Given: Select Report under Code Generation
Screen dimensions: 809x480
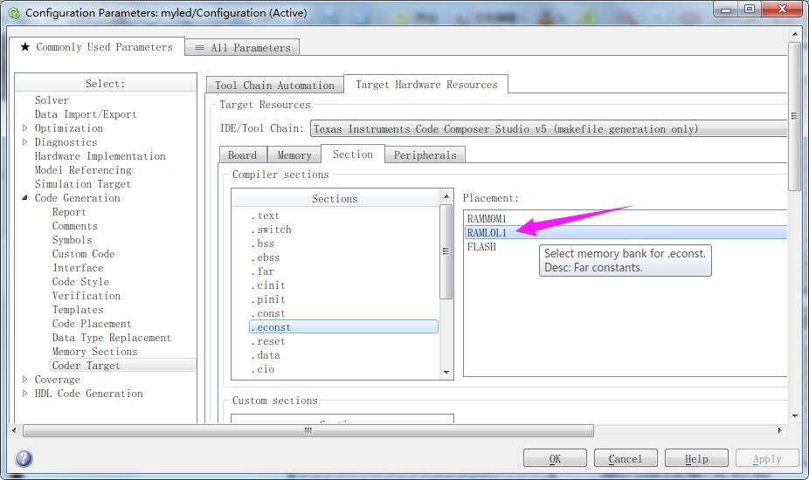Looking at the screenshot, I should click(69, 212).
